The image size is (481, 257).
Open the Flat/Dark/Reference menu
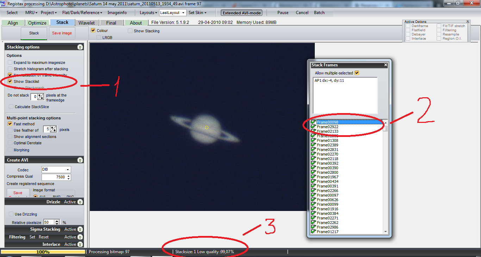[x=82, y=13]
